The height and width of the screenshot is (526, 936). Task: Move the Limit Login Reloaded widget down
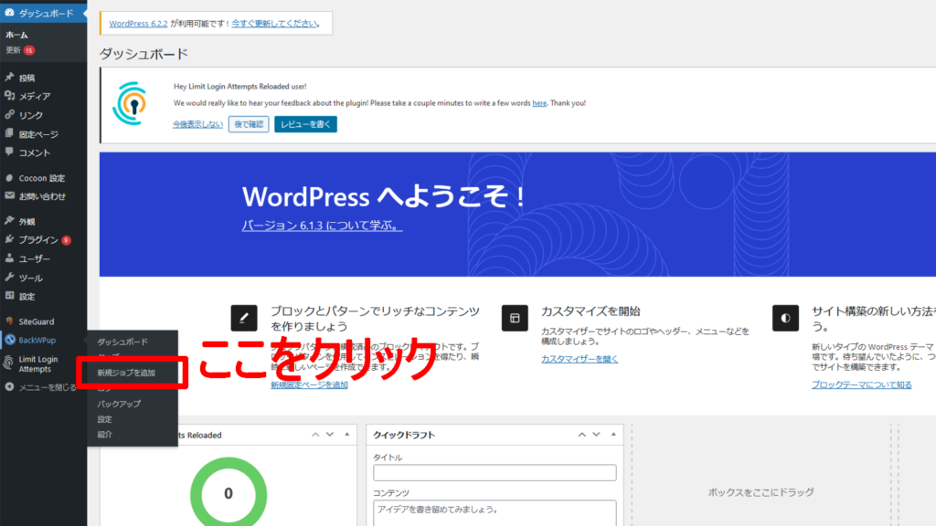coord(330,435)
